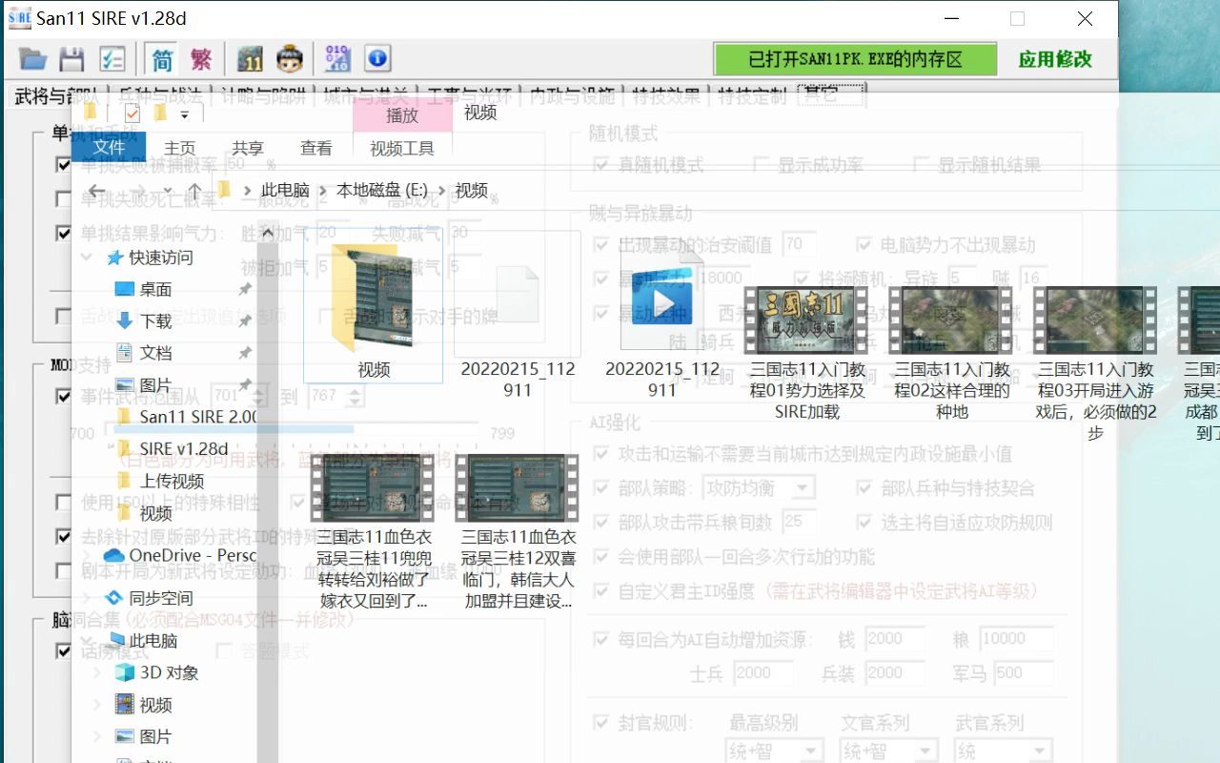Image resolution: width=1220 pixels, height=763 pixels.
Task: Switch to Traditional Chinese 繁 button
Action: (x=201, y=59)
